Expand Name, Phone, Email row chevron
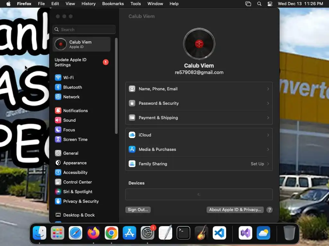329x246 pixels. pyautogui.click(x=268, y=89)
